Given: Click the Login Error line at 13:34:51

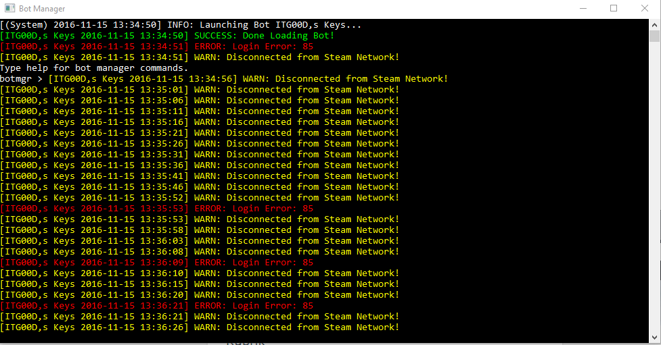Looking at the screenshot, I should pyautogui.click(x=157, y=47).
